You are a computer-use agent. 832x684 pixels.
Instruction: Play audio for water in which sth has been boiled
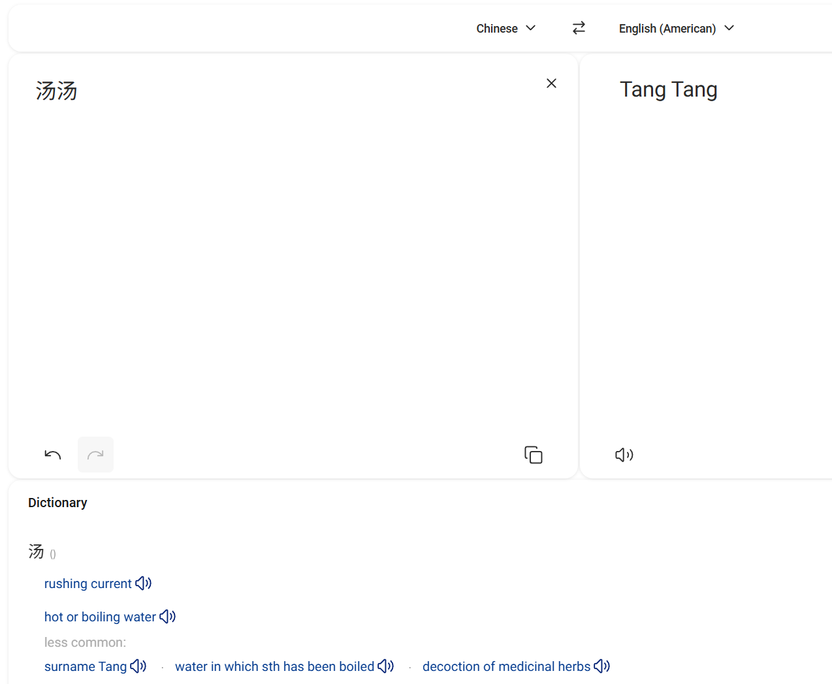point(386,666)
